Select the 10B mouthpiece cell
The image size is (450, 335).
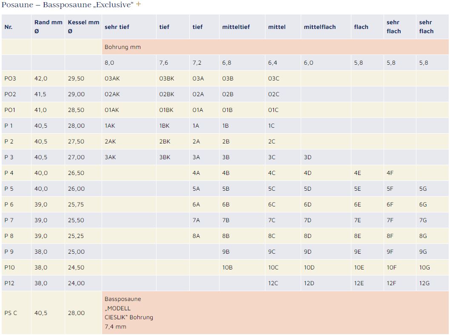tap(227, 267)
